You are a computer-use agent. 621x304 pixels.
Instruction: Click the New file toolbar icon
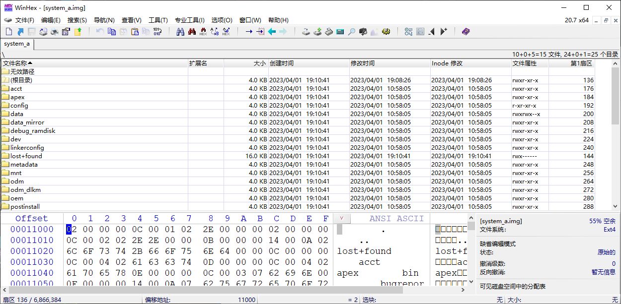coord(9,32)
